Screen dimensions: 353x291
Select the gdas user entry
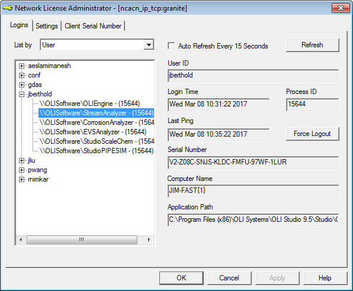(35, 85)
